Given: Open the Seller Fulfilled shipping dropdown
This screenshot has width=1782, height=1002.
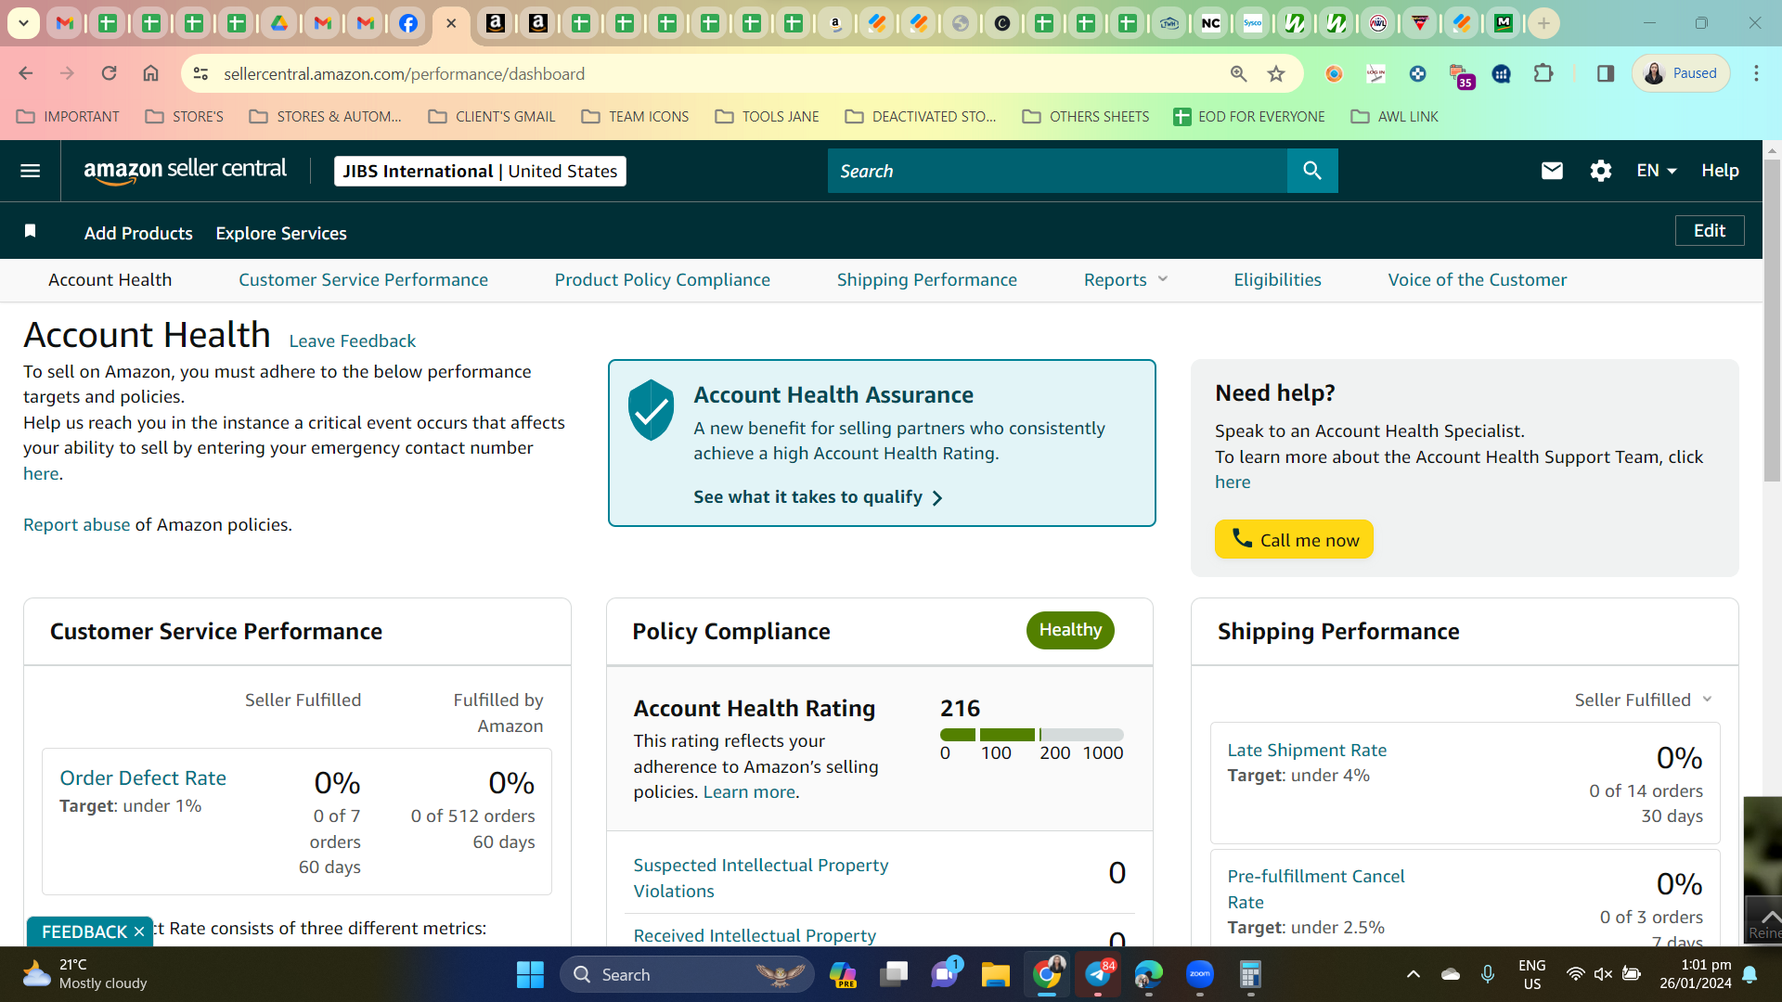Looking at the screenshot, I should click(x=1643, y=700).
